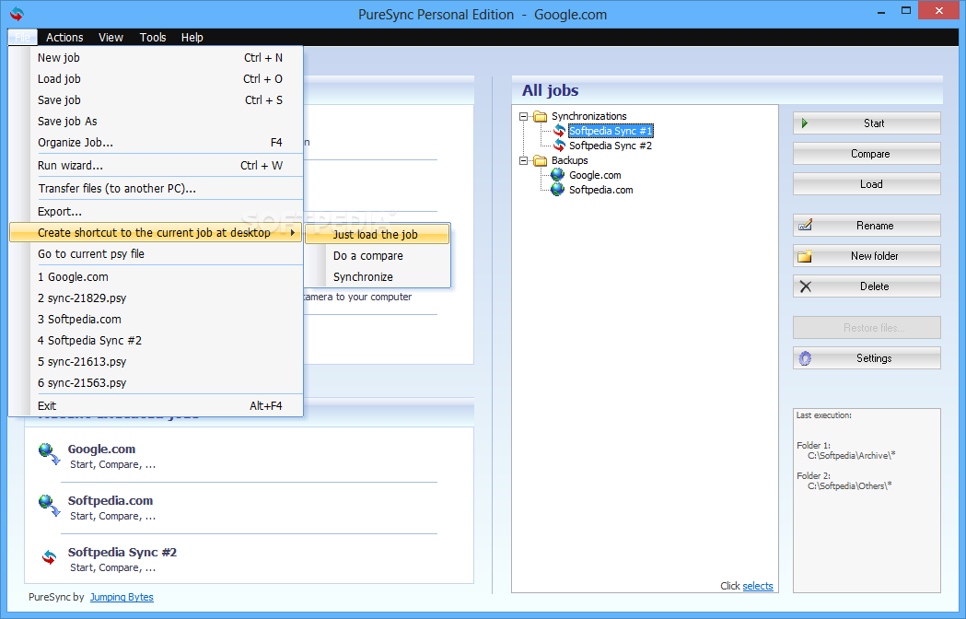
Task: Select Do a compare submenu option
Action: 378,256
